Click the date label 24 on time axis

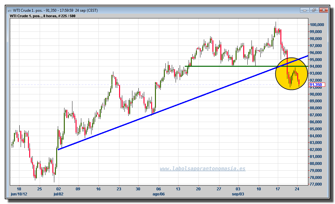pos(297,189)
